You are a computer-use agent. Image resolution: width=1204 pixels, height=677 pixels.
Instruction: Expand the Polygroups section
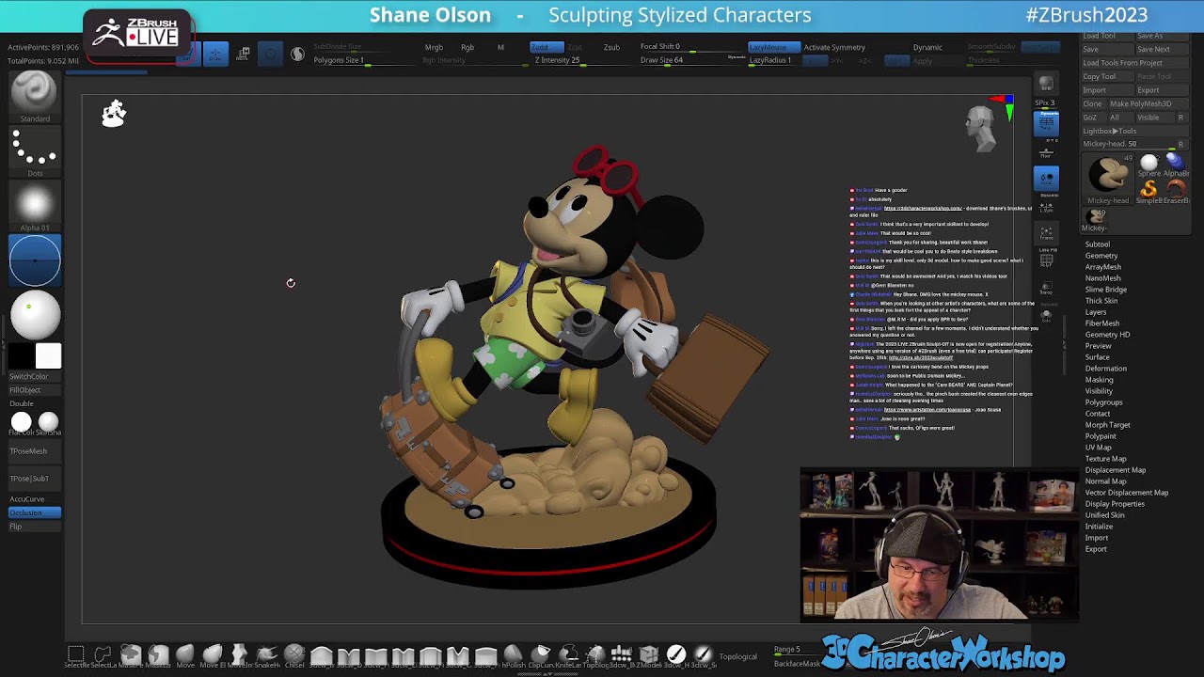(1104, 402)
